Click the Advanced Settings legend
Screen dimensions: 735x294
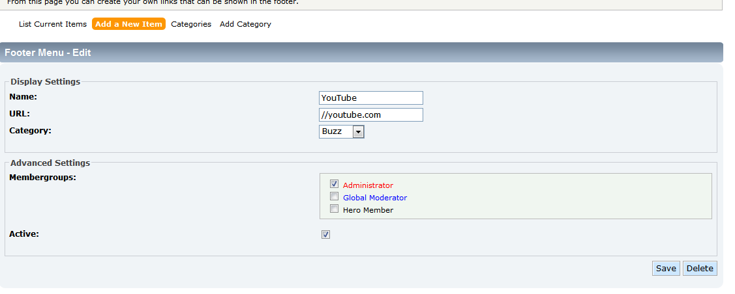(x=50, y=163)
